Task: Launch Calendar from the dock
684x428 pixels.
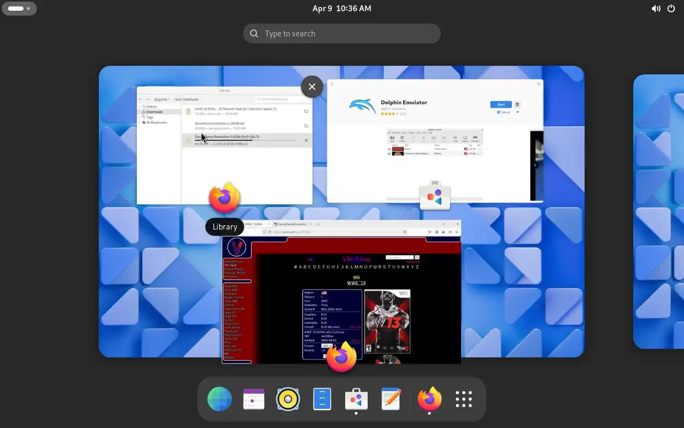Action: tap(254, 399)
